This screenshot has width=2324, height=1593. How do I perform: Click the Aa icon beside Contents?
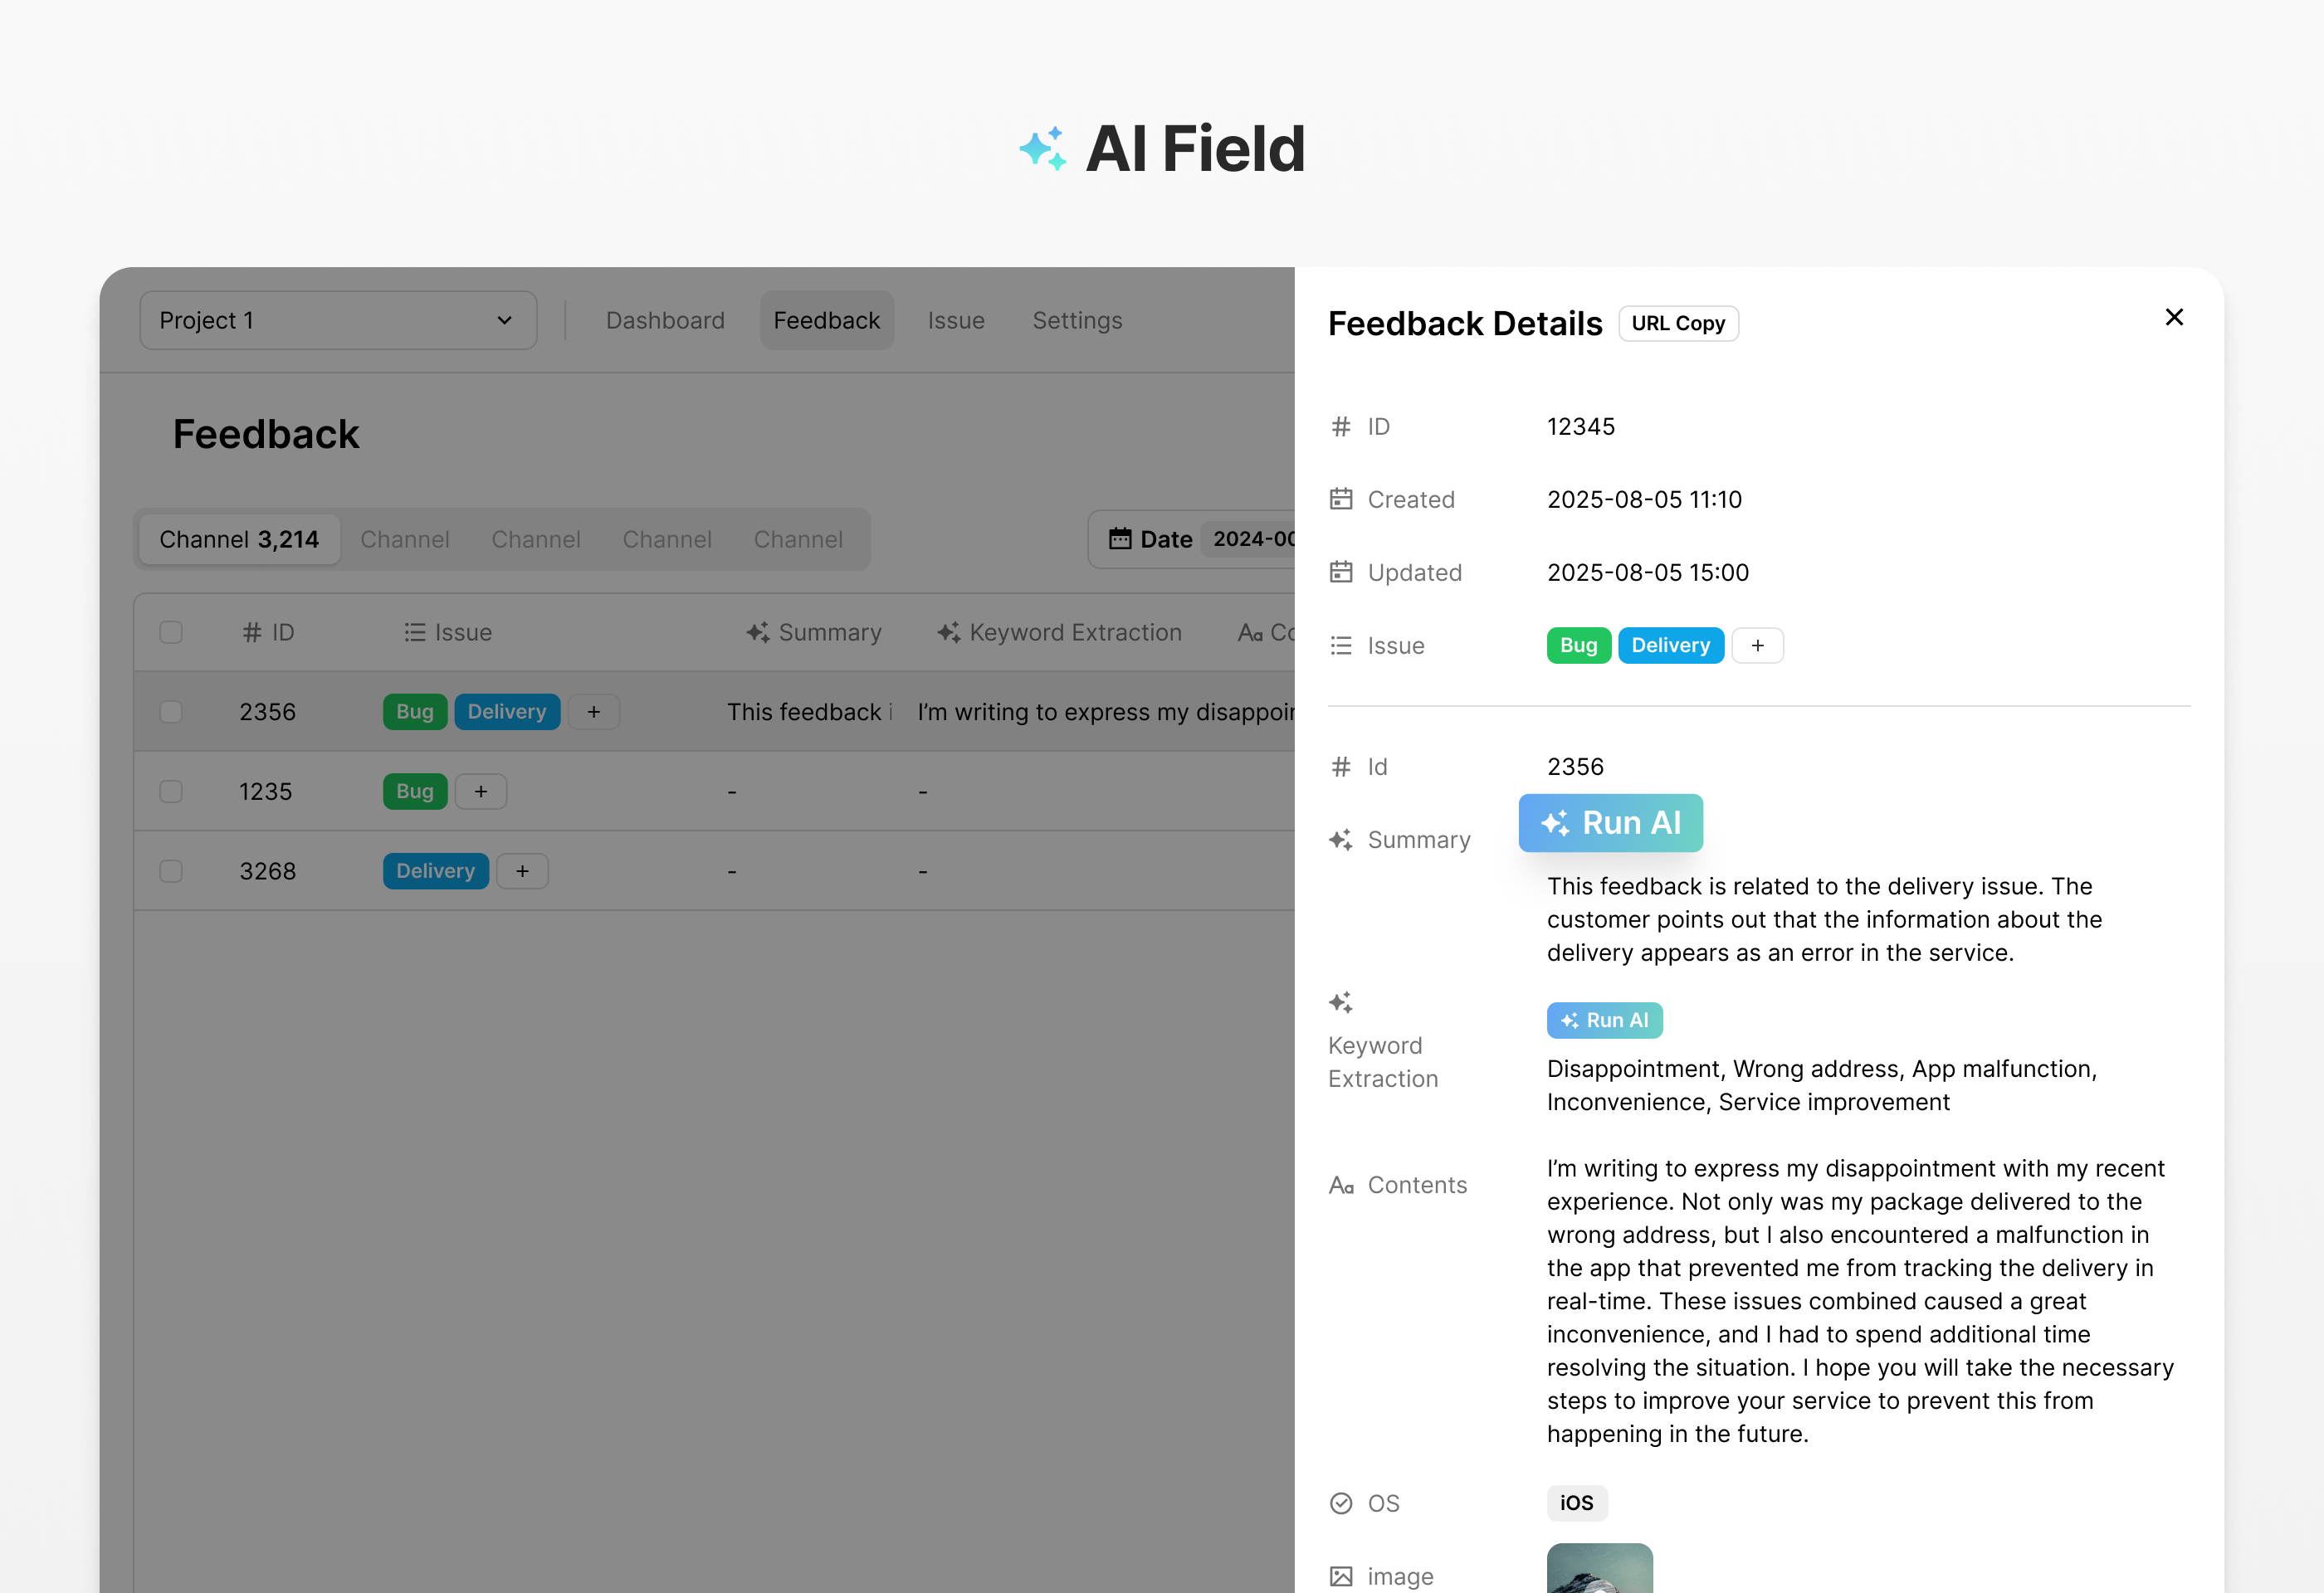coord(1340,1186)
